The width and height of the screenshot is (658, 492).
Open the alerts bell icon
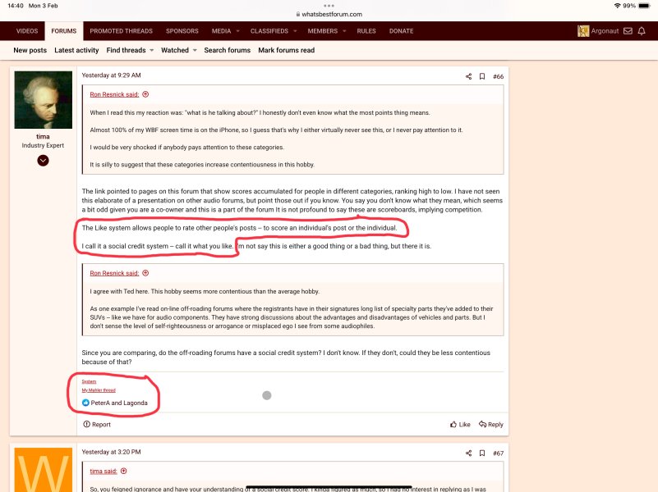642,31
